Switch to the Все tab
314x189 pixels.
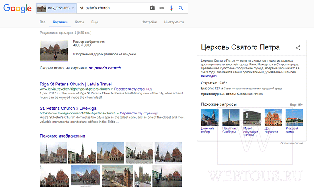(x=42, y=22)
